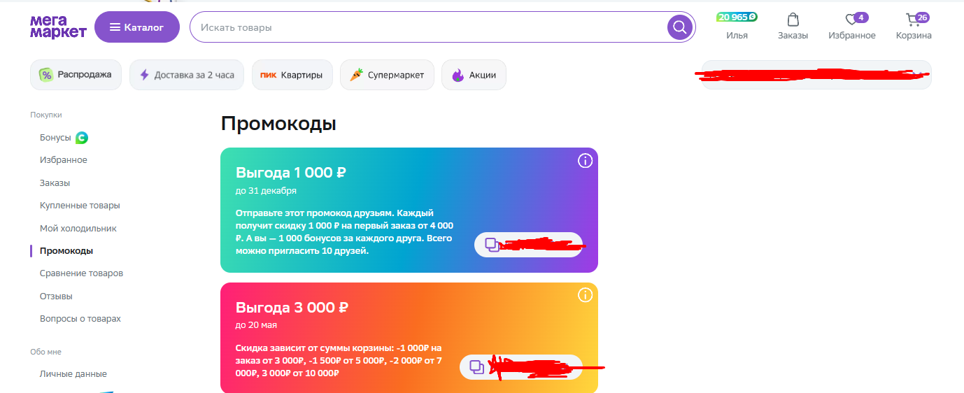Open the Каталог menu button
This screenshot has height=393, width=964.
(137, 27)
